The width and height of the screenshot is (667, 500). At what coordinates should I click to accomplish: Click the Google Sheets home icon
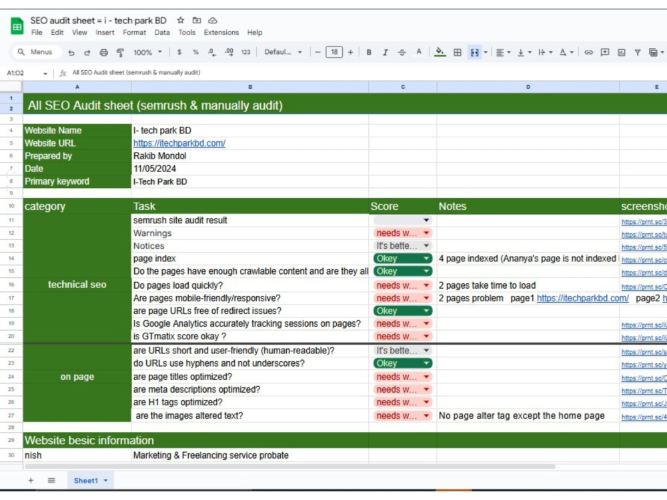point(17,27)
